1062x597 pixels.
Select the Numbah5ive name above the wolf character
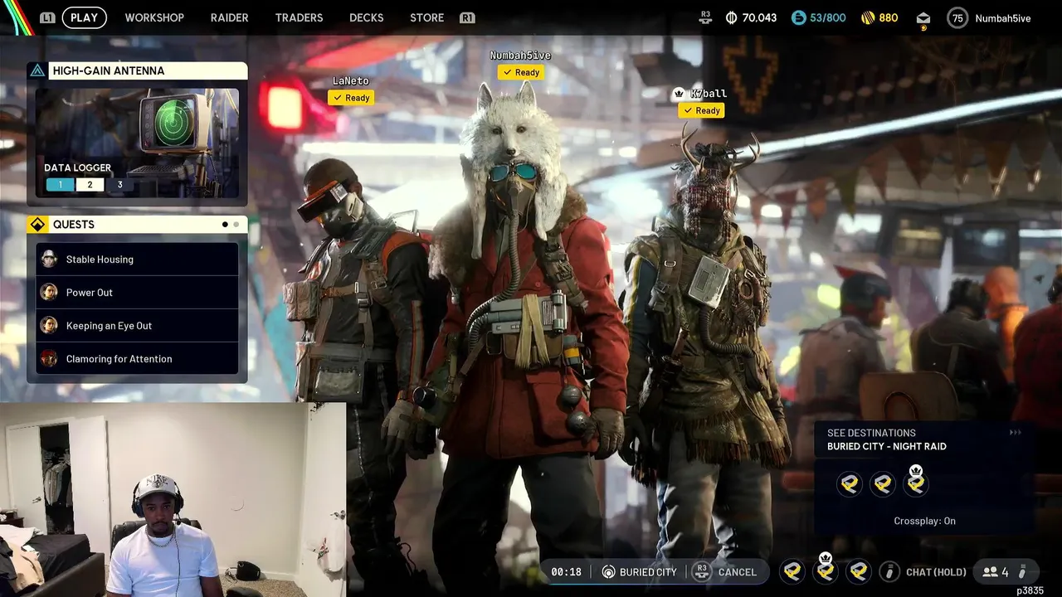point(520,56)
